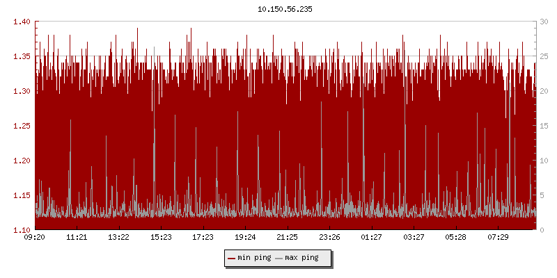This screenshot has height=278, width=557.
Task: Select the 1.25 left axis value
Action: tap(22, 126)
